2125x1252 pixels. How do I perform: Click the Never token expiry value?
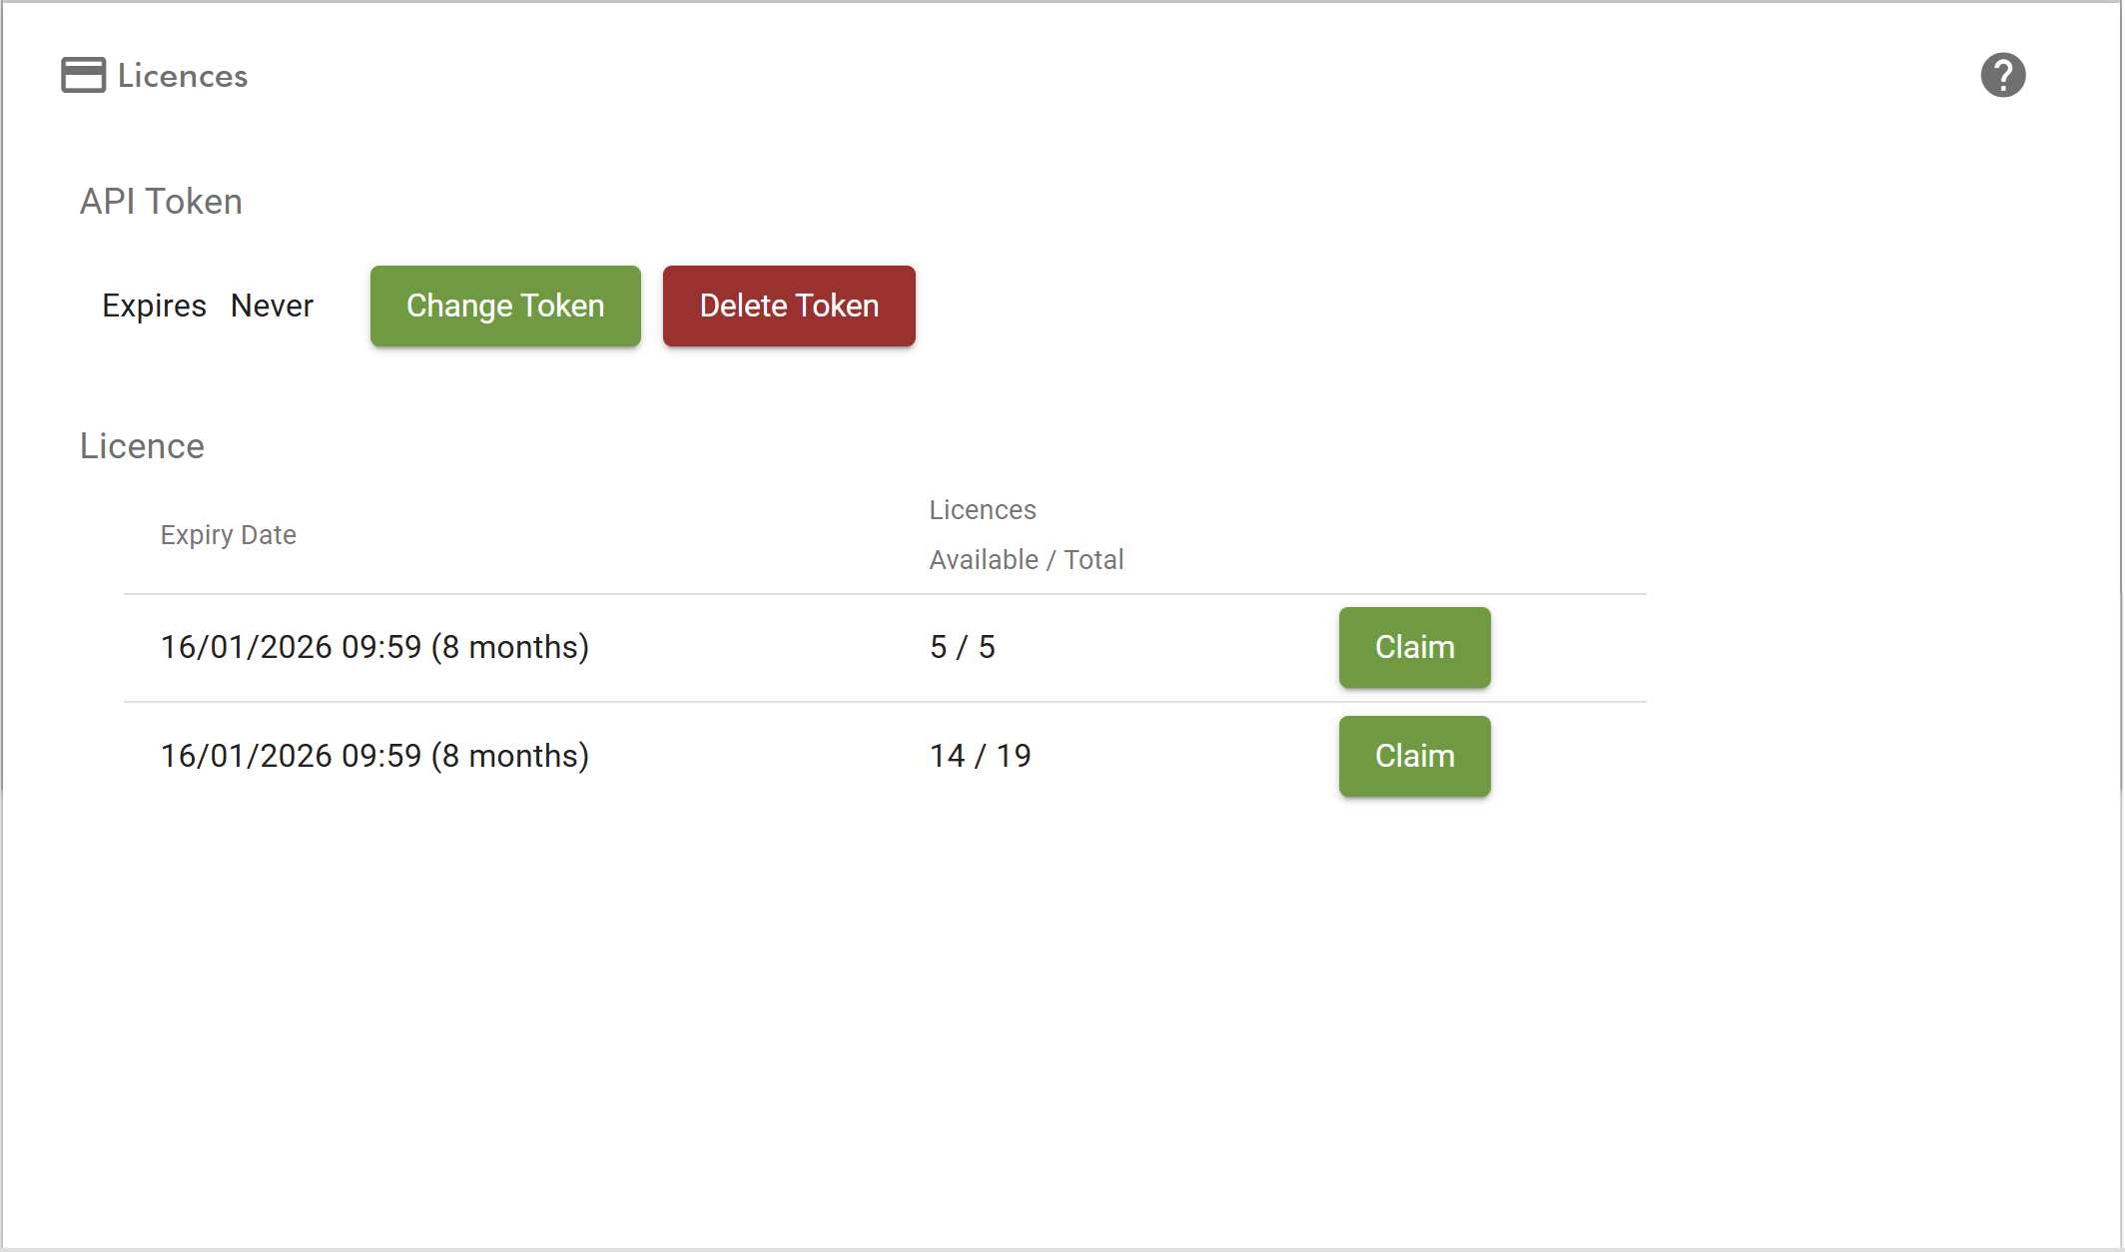(x=272, y=306)
